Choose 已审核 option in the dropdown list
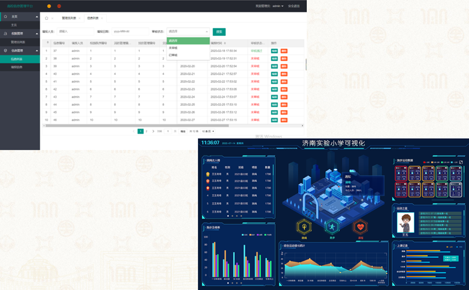The width and height of the screenshot is (469, 290). tap(173, 55)
